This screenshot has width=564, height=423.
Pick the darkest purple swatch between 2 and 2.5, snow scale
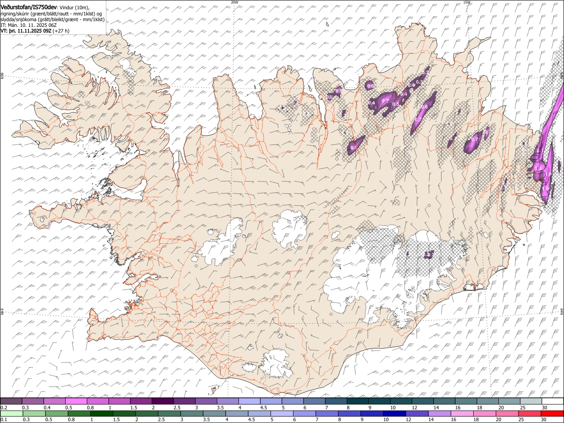(x=163, y=401)
